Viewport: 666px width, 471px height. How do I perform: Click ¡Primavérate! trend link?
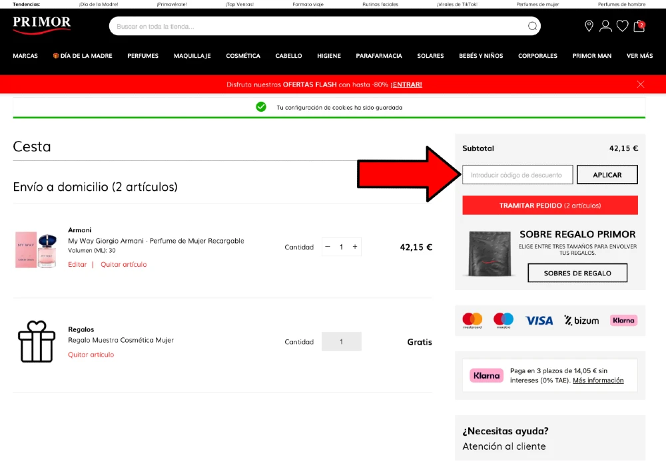[172, 4]
